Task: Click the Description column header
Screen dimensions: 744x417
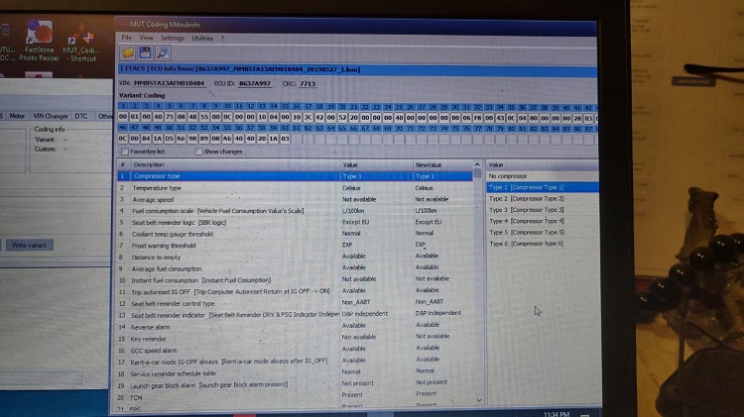Action: click(x=235, y=164)
